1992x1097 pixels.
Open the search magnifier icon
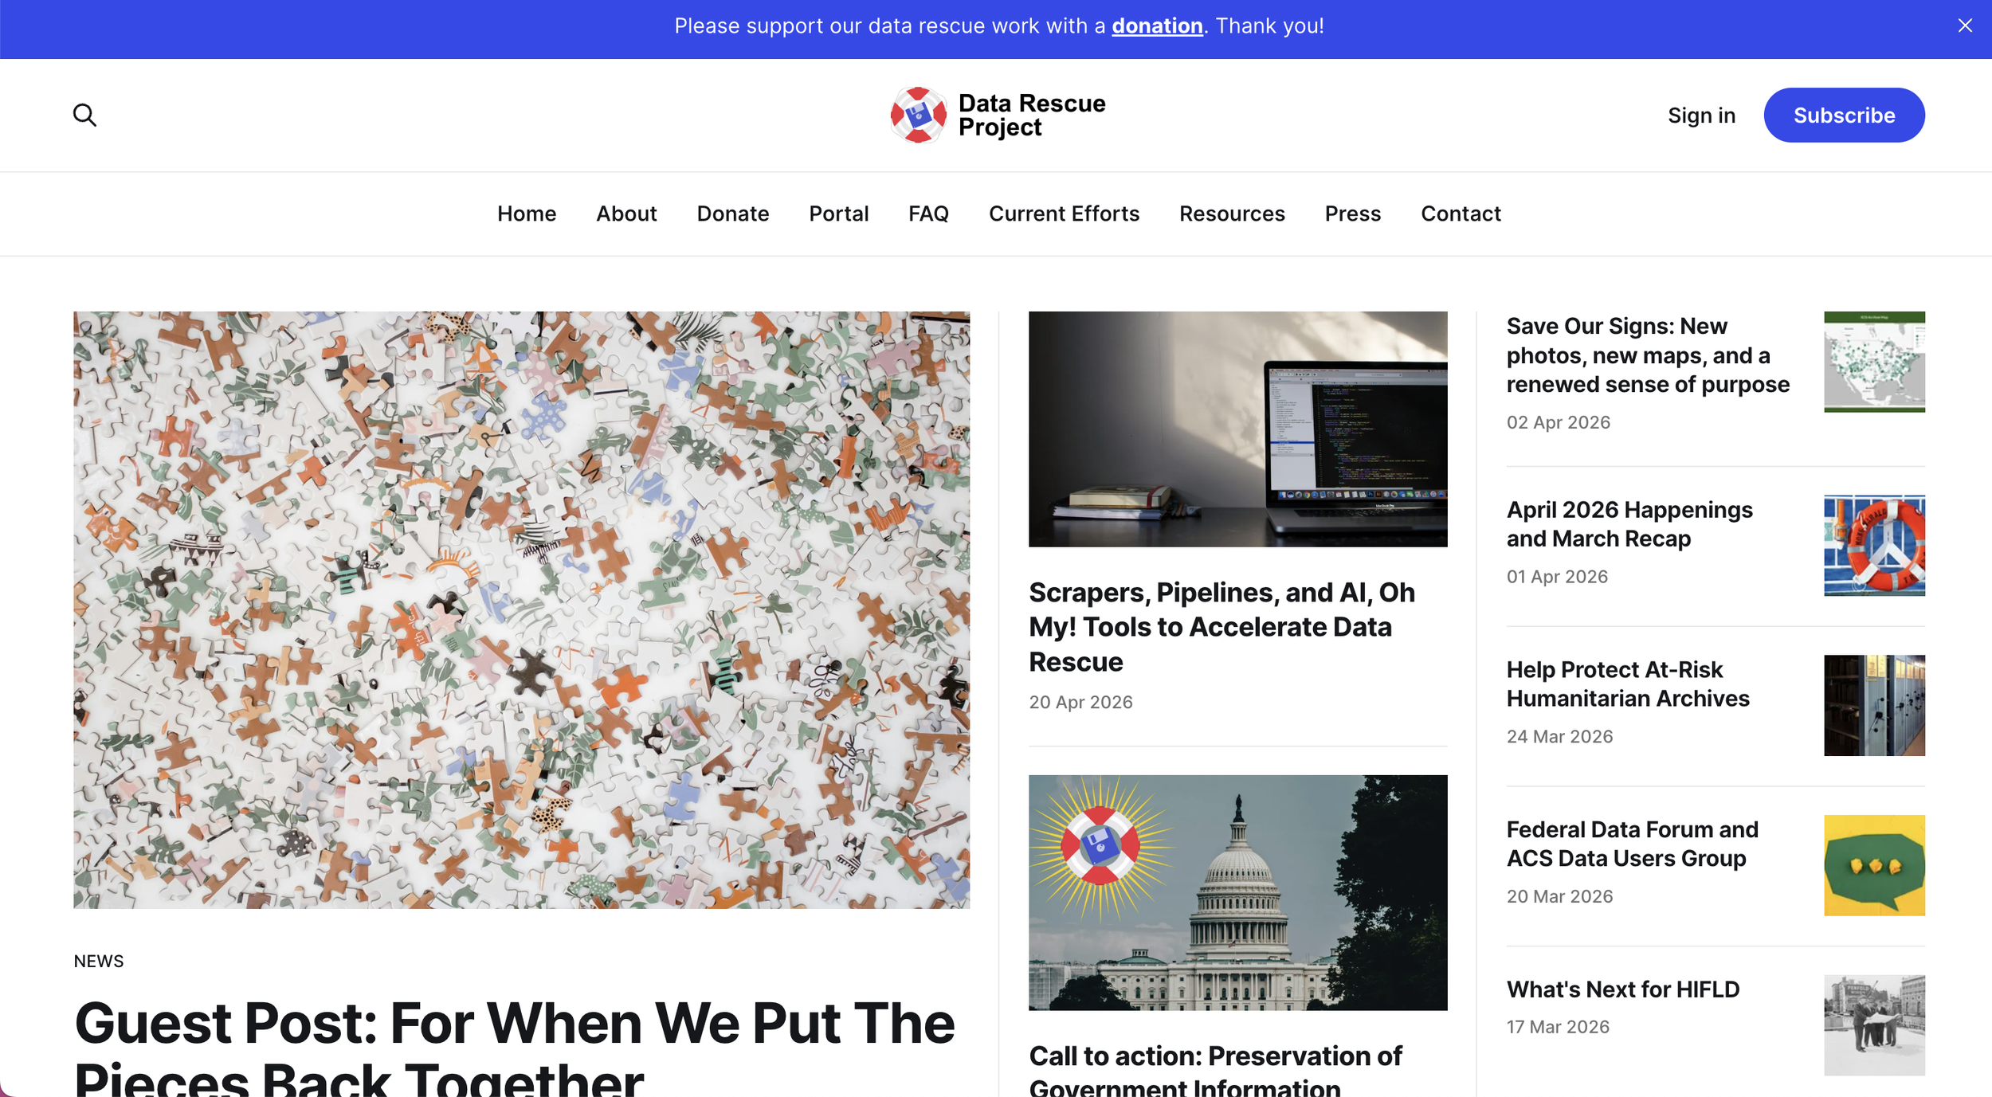pos(84,115)
